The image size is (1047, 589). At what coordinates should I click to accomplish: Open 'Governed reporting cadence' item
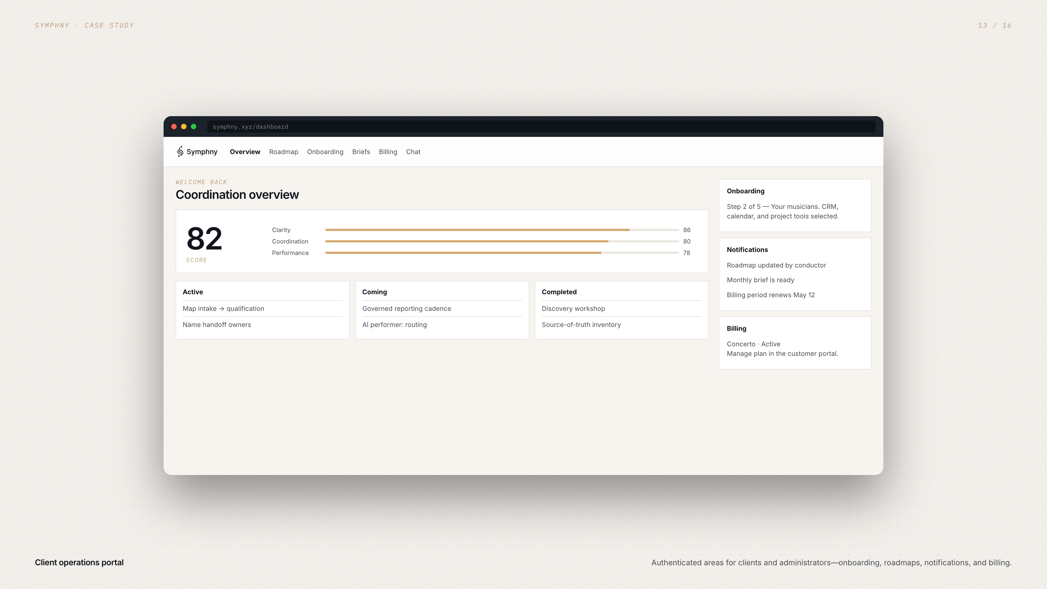(442, 308)
